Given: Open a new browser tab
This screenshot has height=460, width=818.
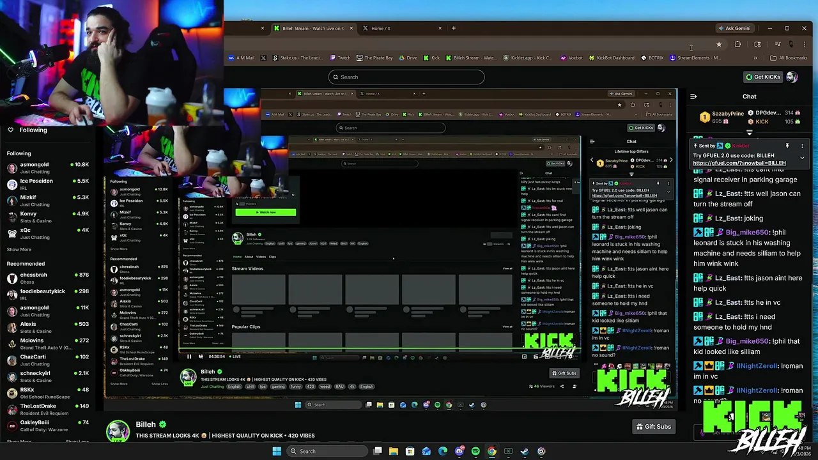Looking at the screenshot, I should coord(454,28).
